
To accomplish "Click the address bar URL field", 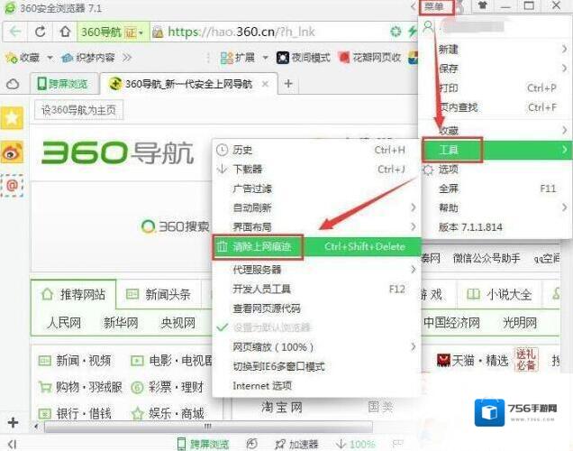I will click(270, 32).
